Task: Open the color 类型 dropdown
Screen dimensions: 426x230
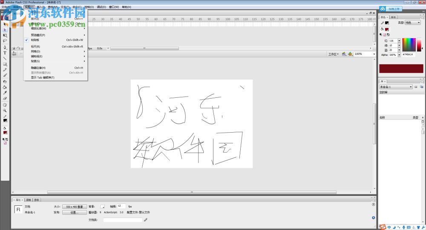Action: point(413,23)
